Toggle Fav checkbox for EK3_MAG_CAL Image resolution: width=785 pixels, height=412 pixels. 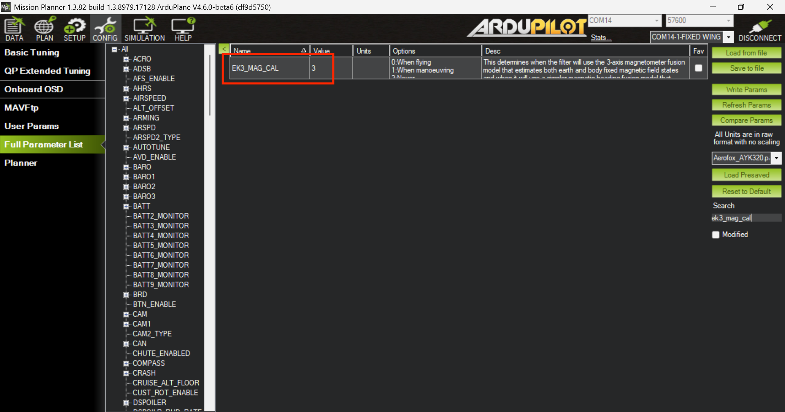point(698,68)
